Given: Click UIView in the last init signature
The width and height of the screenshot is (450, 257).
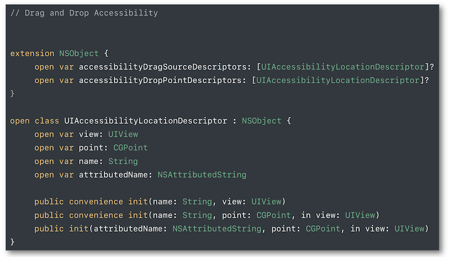Looking at the screenshot, I should pyautogui.click(x=410, y=228).
